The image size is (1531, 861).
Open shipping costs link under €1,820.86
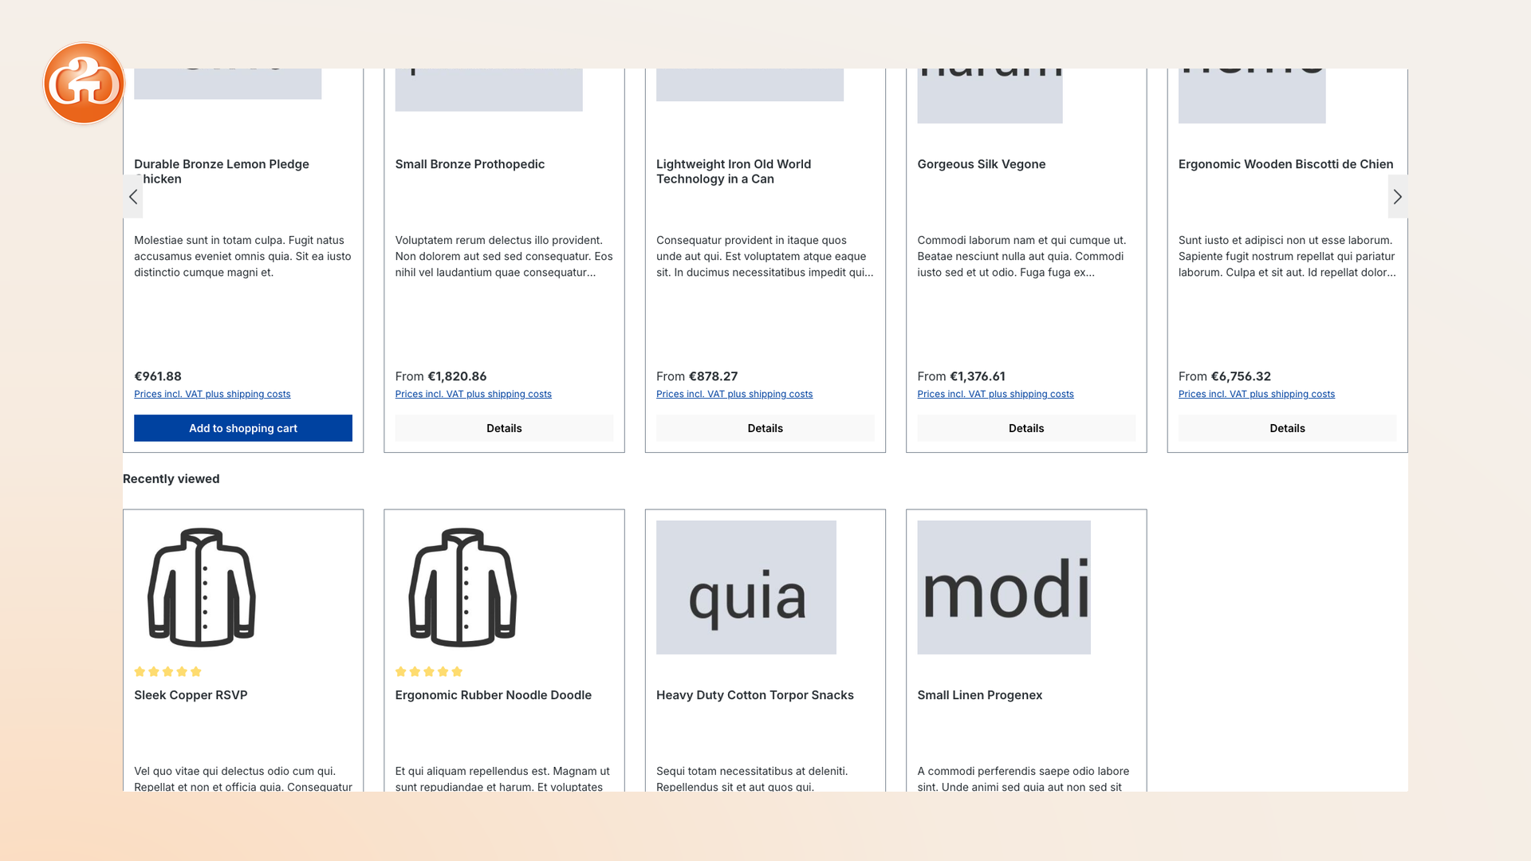(x=474, y=394)
